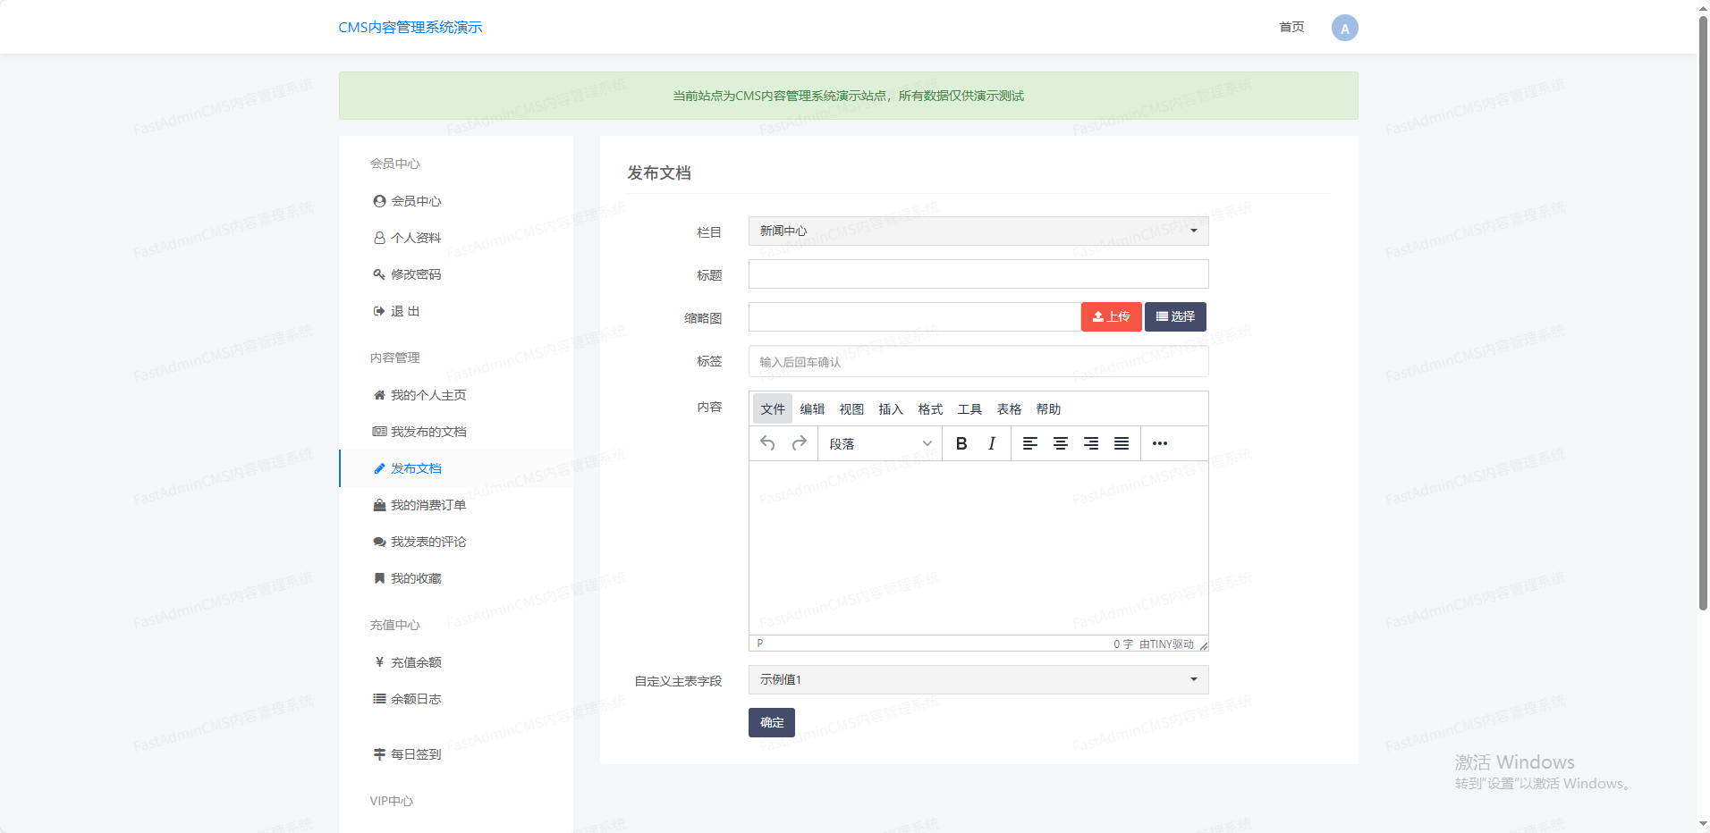
Task: Open the 自定义主表字段 dropdown
Action: tap(978, 679)
